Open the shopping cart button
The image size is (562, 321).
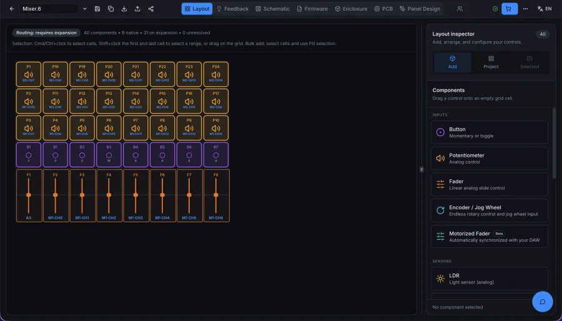[x=510, y=9]
